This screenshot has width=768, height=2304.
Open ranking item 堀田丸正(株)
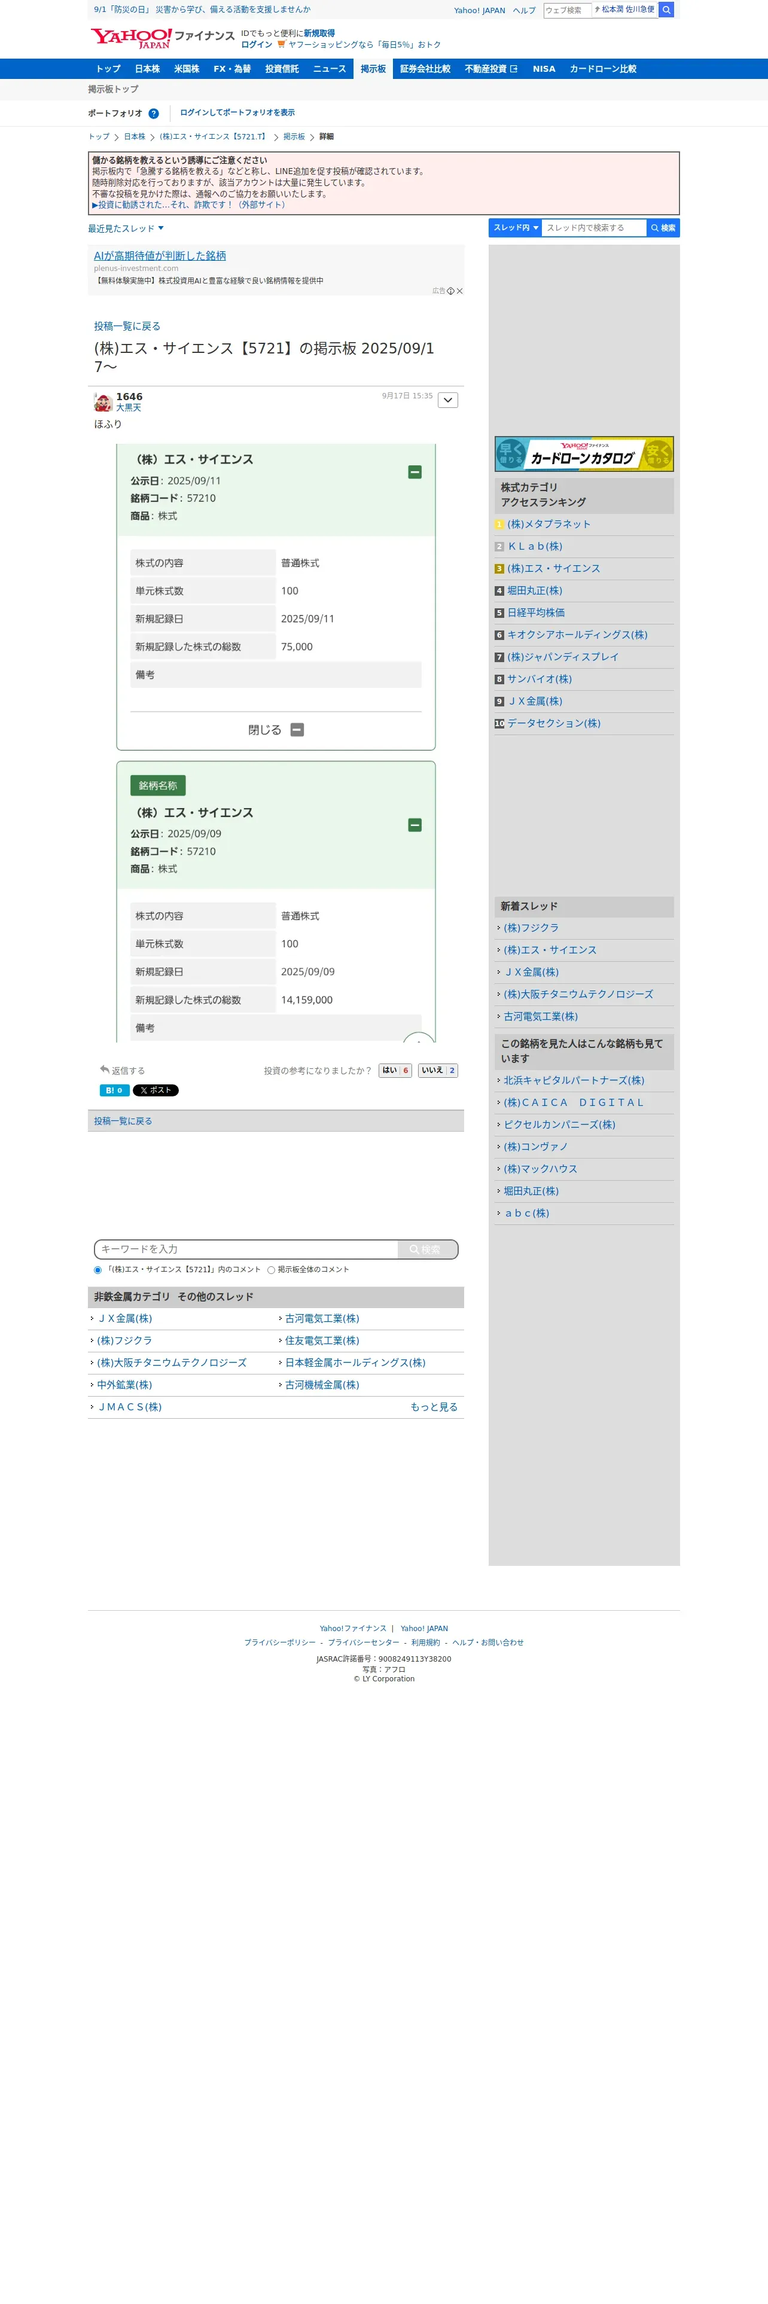click(535, 590)
